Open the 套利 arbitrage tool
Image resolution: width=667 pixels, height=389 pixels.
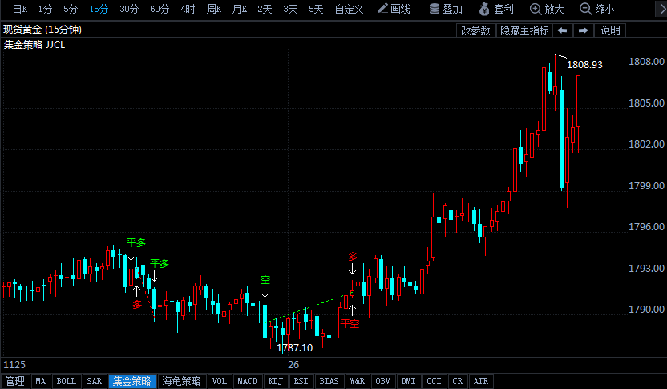click(496, 9)
